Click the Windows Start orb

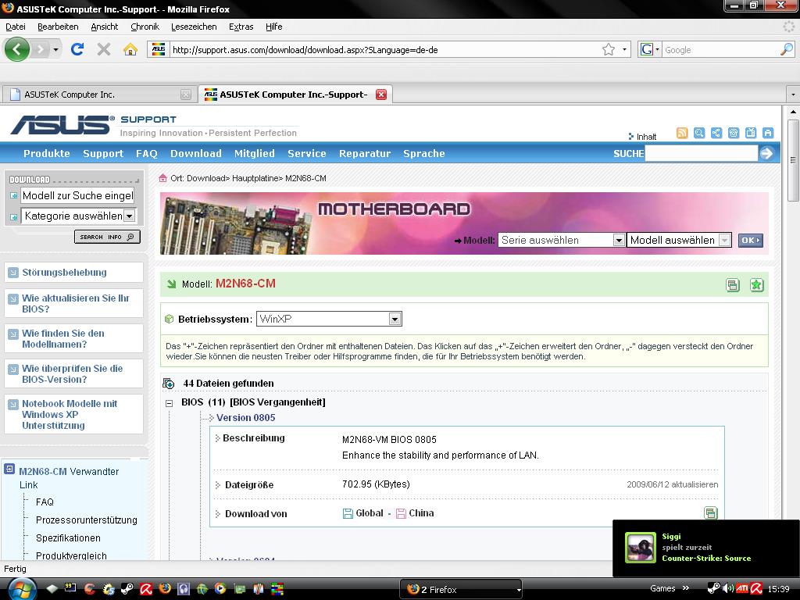point(20,588)
